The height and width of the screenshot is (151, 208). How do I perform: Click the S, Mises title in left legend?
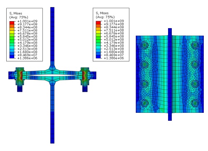(x=16, y=13)
